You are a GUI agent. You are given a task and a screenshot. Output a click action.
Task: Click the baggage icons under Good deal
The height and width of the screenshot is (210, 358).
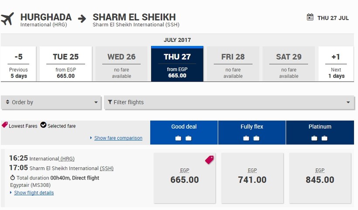pyautogui.click(x=183, y=138)
